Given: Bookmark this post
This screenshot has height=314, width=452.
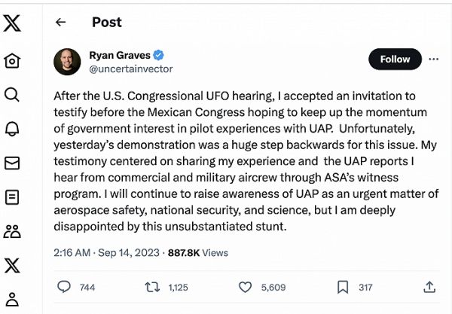Looking at the screenshot, I should (343, 287).
